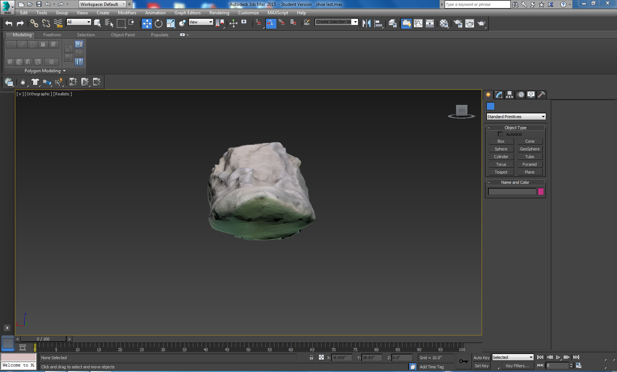Select the Move tool in the main toolbar
Image resolution: width=617 pixels, height=372 pixels.
point(147,23)
